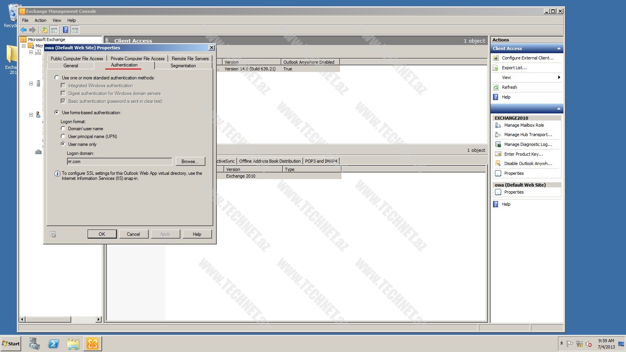The width and height of the screenshot is (626, 352).
Task: Switch to the Segmentation tab
Action: tap(183, 66)
